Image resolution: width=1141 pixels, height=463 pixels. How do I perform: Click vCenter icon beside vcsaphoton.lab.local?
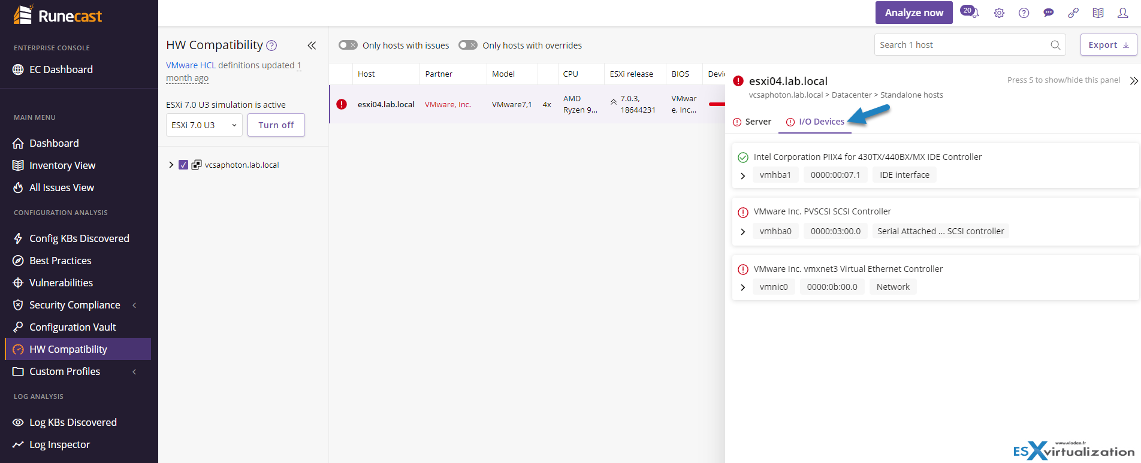coord(197,165)
